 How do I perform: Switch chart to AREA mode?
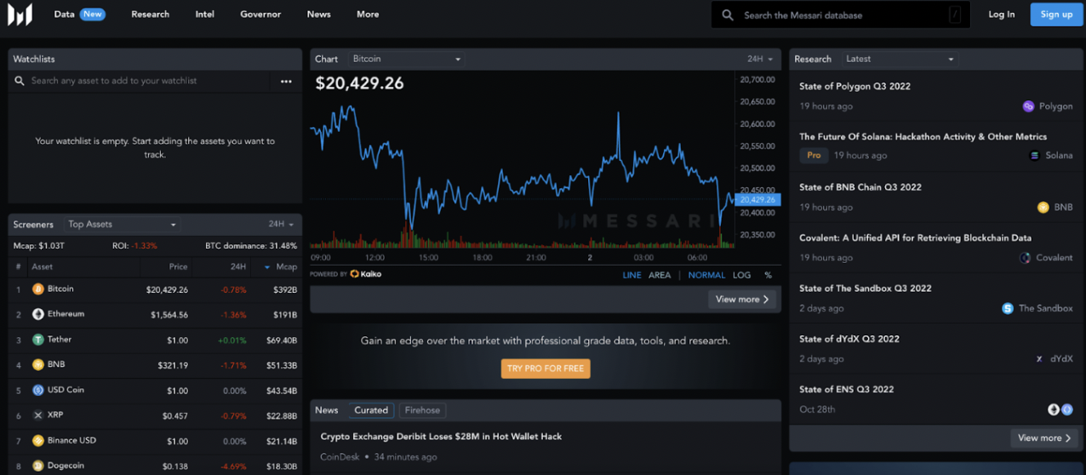click(x=660, y=275)
